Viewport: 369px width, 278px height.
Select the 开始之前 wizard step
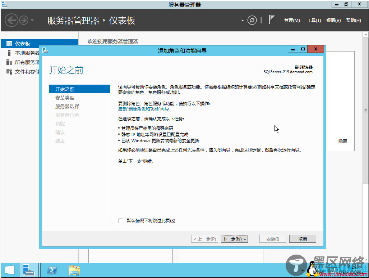point(79,89)
